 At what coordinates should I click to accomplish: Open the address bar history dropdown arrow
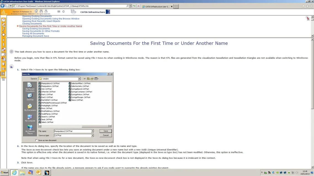(x=130, y=6)
